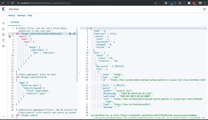Open Discover via the compass sidebar icon
The image size is (208, 120).
tap(3, 23)
